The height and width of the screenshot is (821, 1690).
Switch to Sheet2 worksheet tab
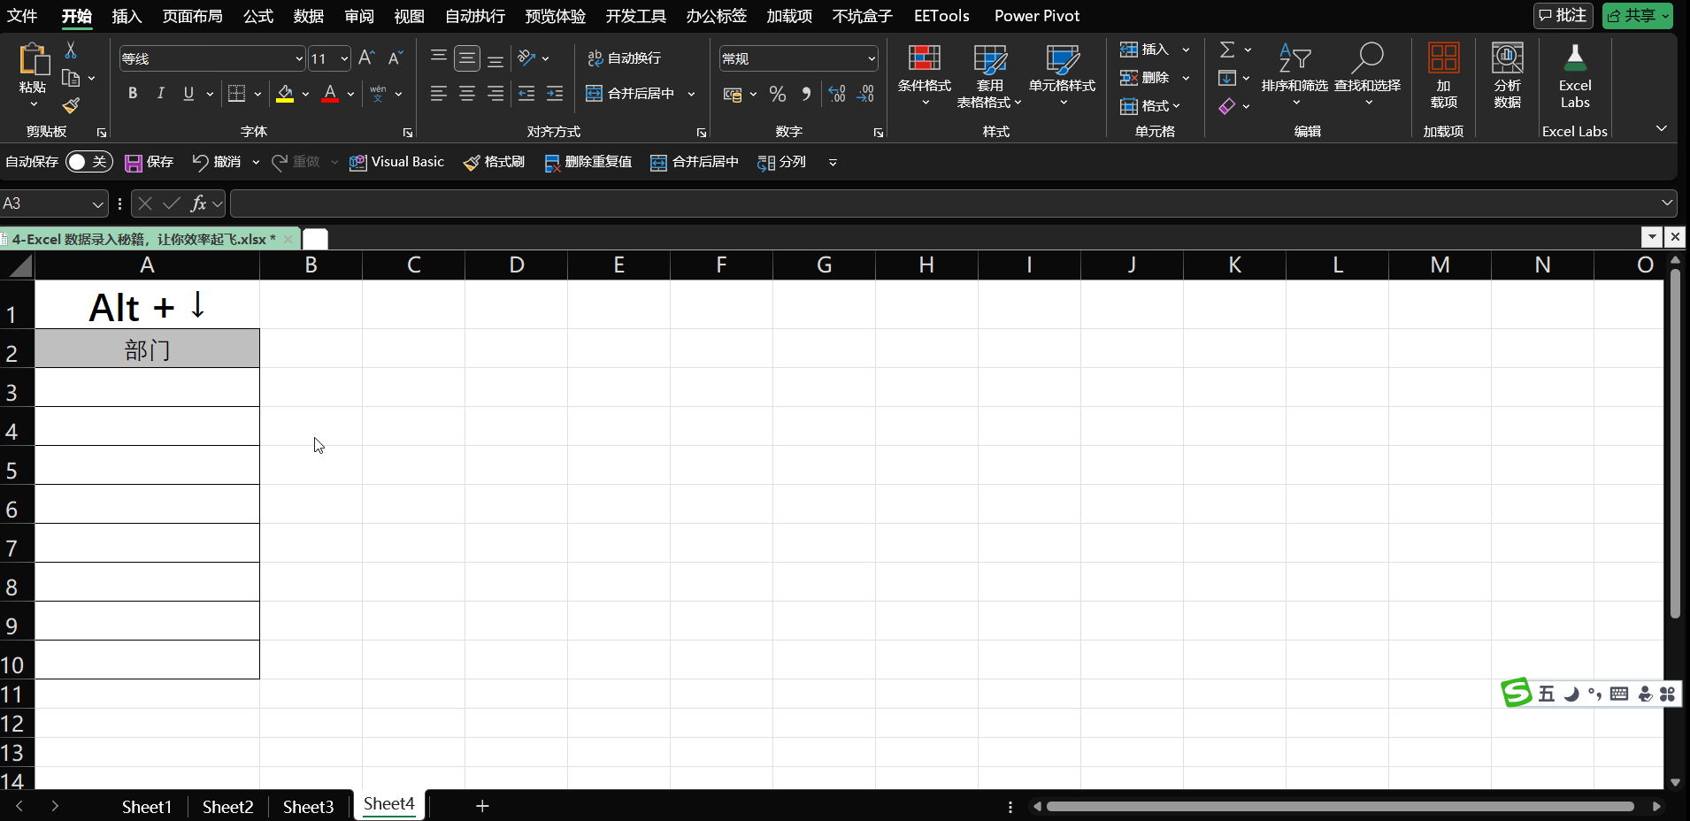pos(227,807)
